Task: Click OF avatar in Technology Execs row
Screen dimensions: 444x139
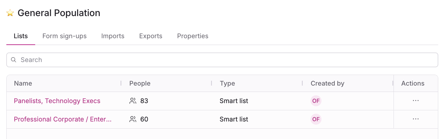Action: point(316,101)
